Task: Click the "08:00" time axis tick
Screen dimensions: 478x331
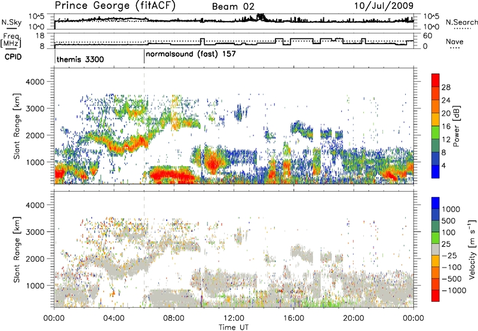Action: [x=174, y=318]
